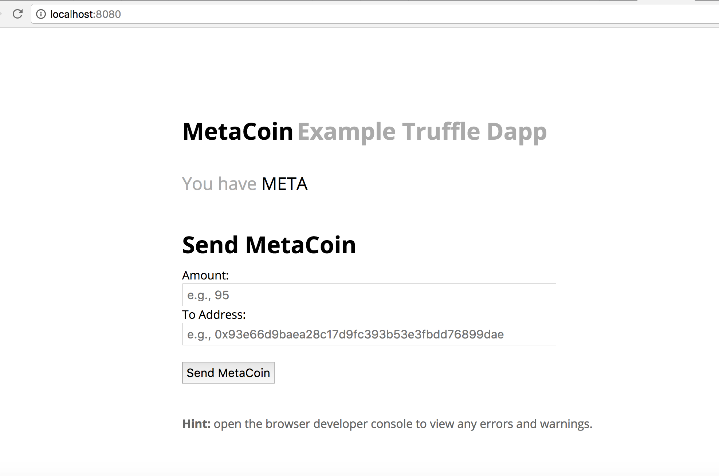This screenshot has height=476, width=719.
Task: Click the port number 8080 in the URL
Action: click(109, 14)
